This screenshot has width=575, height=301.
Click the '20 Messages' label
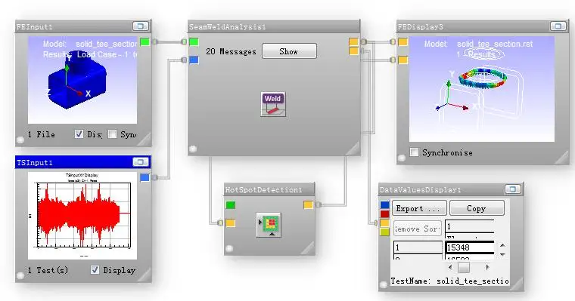(231, 51)
